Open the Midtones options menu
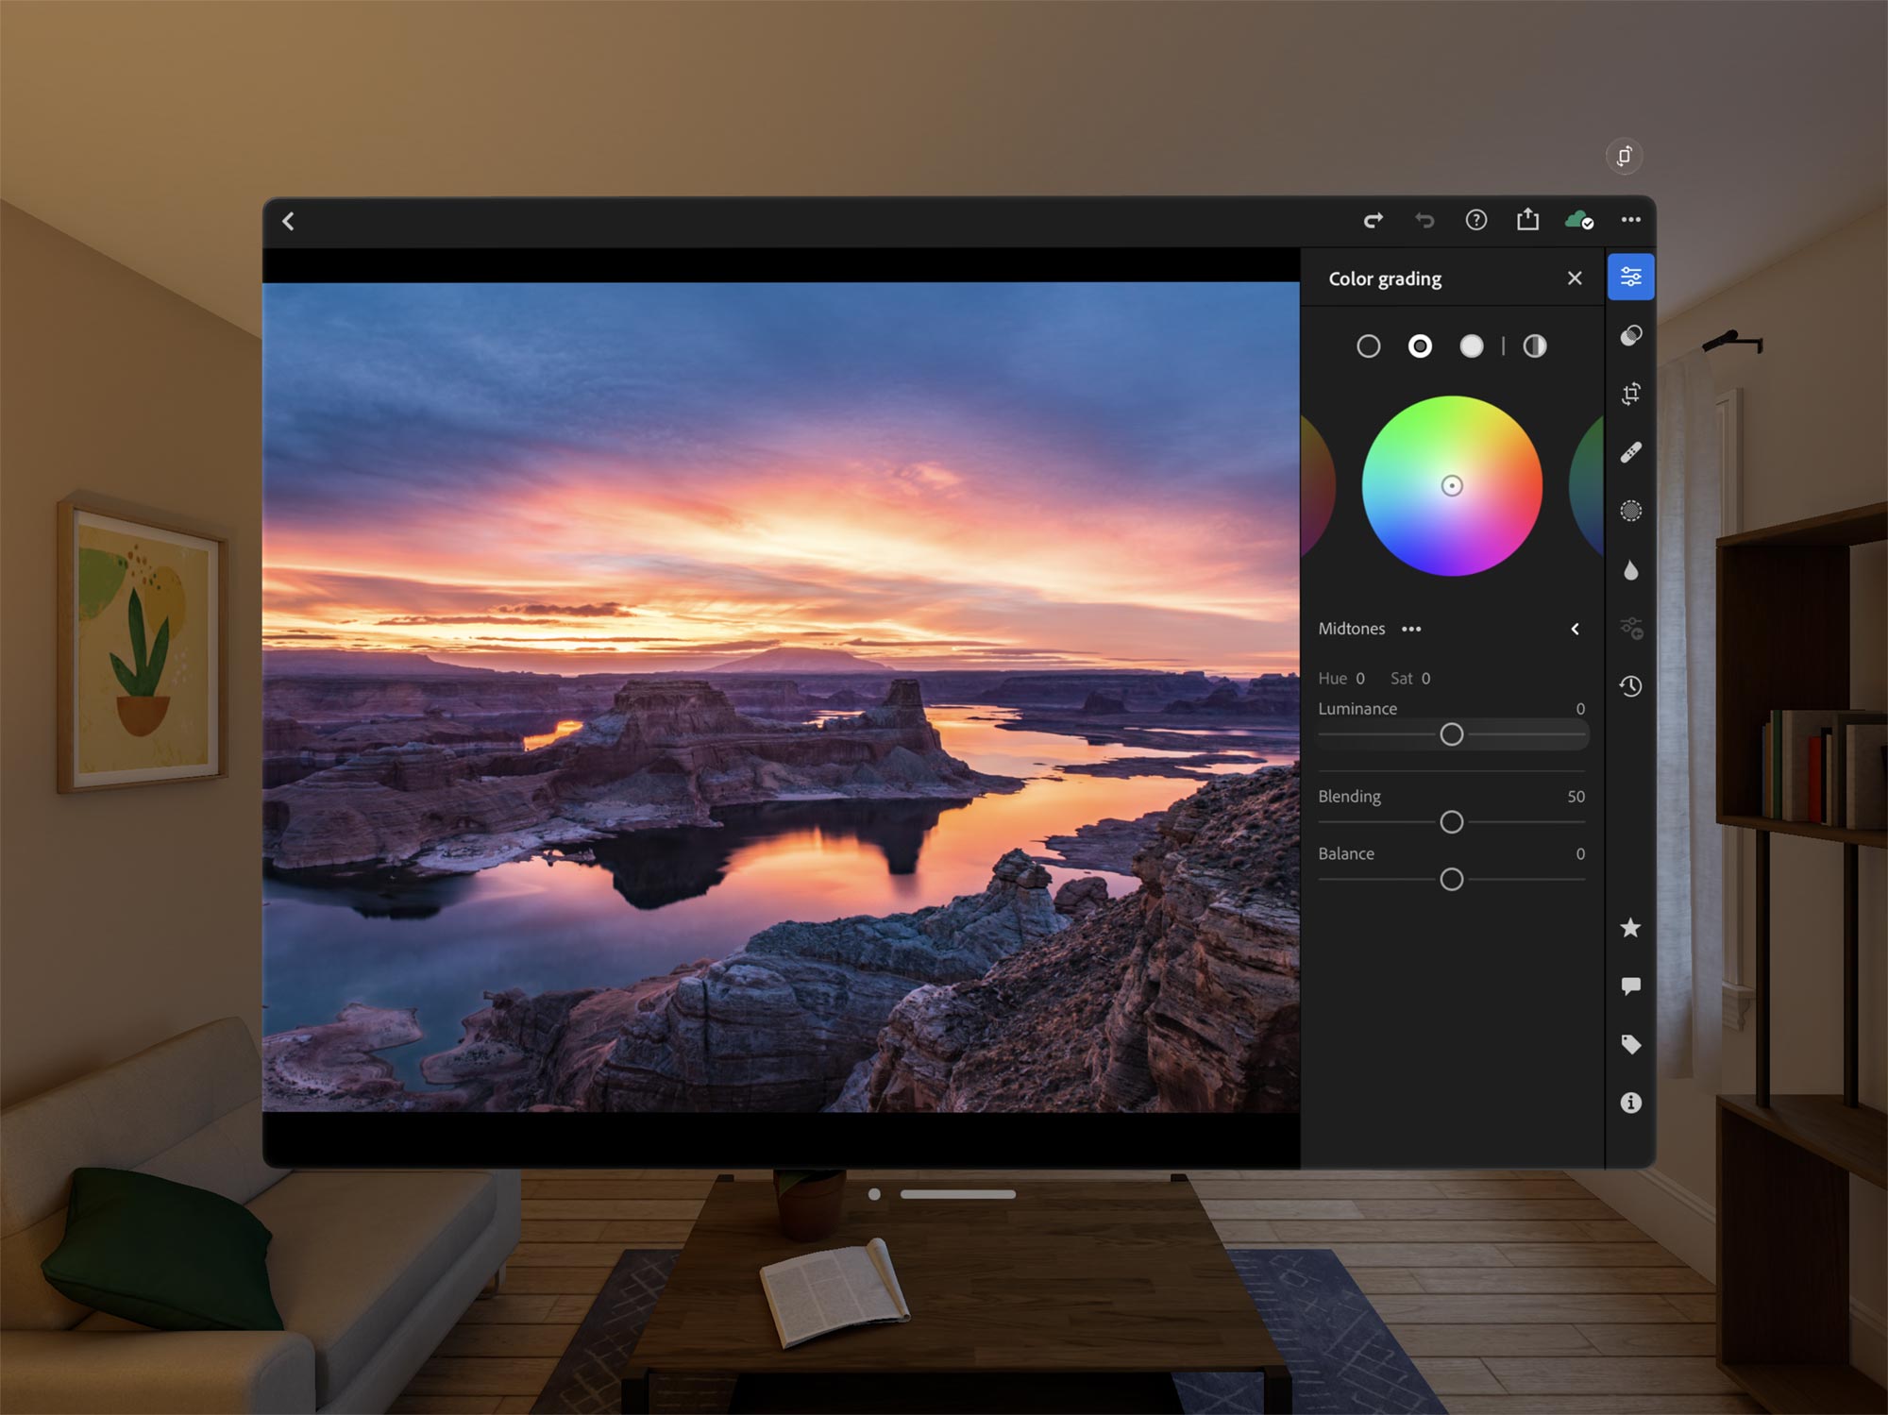 [1411, 629]
